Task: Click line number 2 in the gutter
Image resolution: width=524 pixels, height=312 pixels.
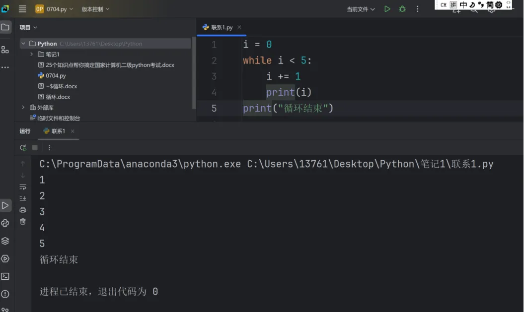Action: pyautogui.click(x=214, y=61)
